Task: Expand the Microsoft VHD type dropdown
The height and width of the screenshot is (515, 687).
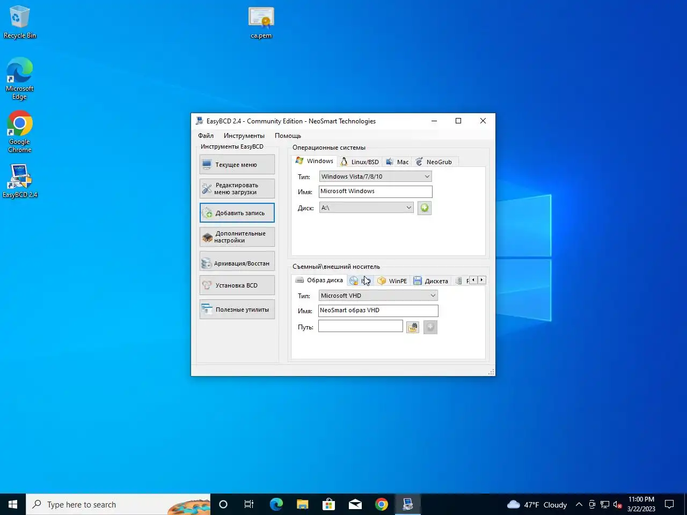Action: click(x=378, y=296)
